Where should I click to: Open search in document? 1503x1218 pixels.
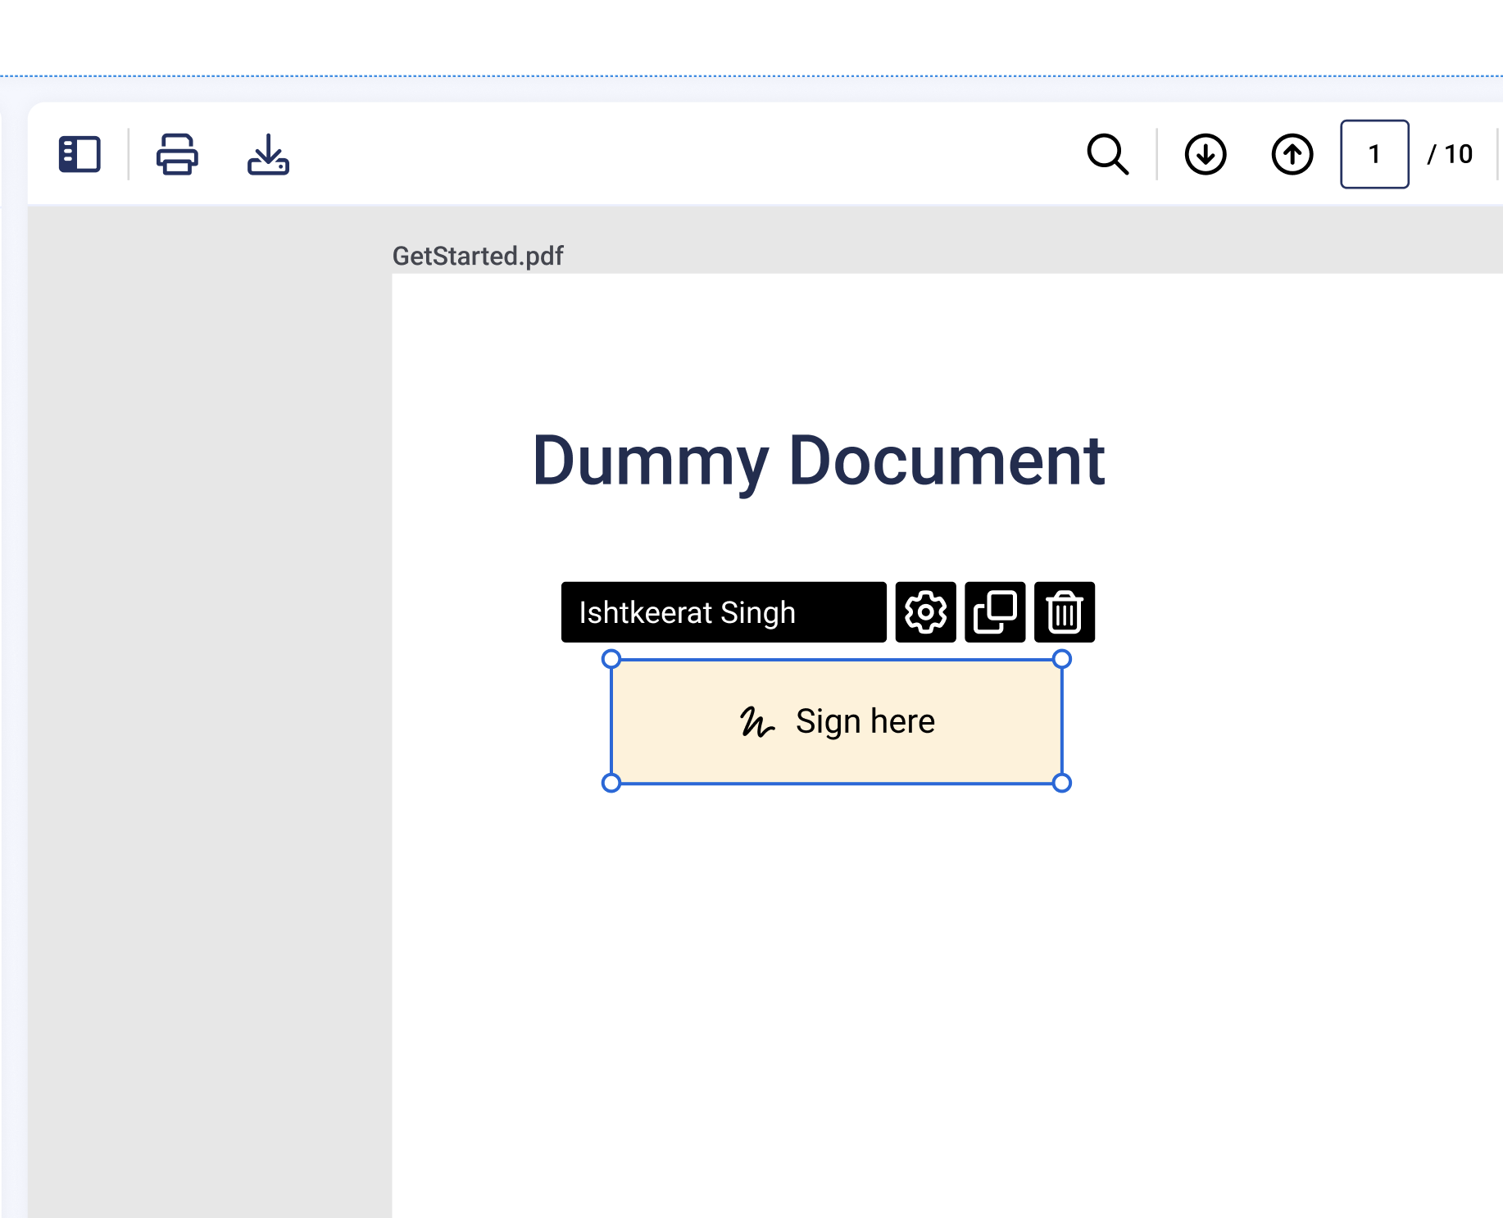[1107, 154]
